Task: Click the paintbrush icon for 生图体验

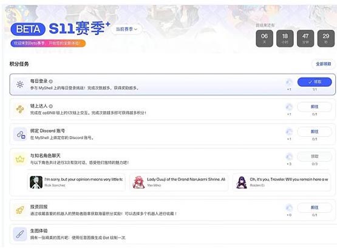Action: pyautogui.click(x=20, y=234)
